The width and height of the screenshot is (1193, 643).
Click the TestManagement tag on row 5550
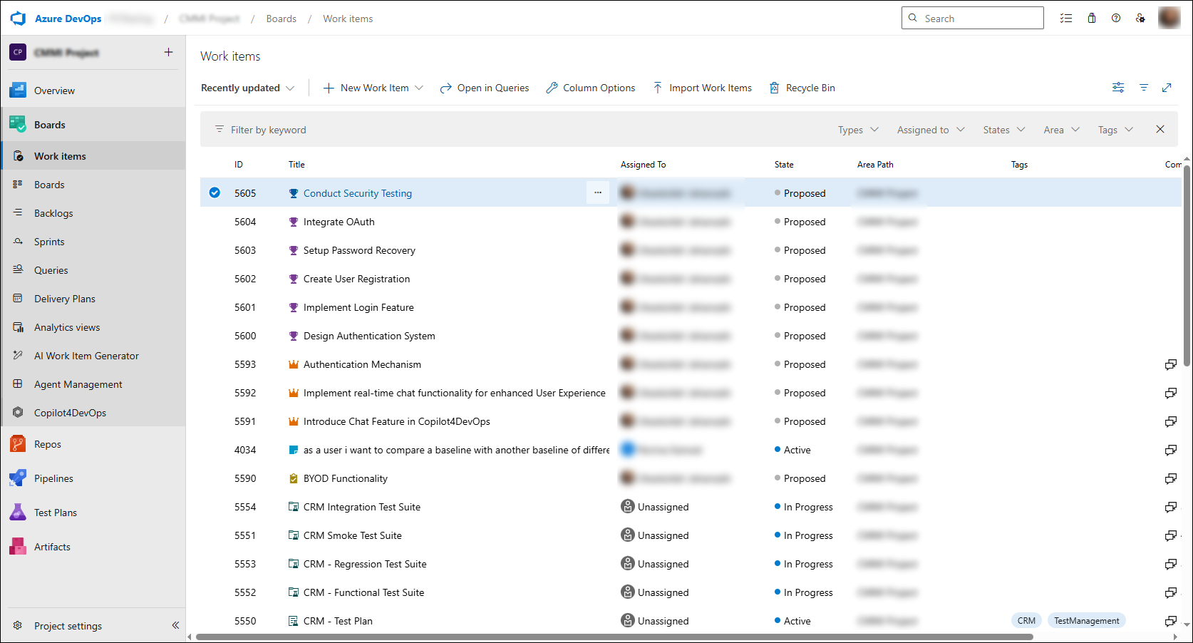point(1086,621)
